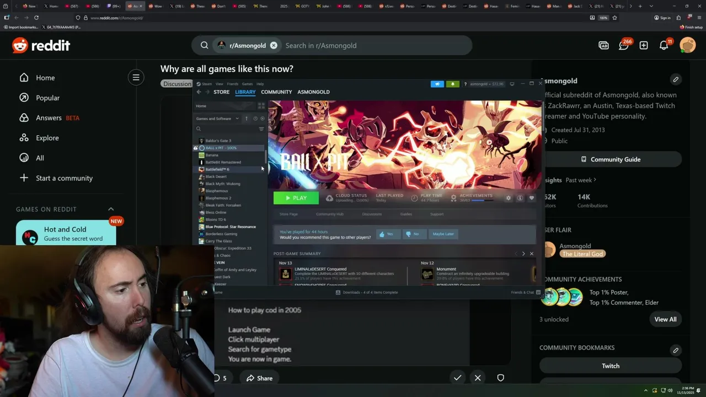Select Battlefield 6 in Steam library list
Image resolution: width=706 pixels, height=397 pixels.
click(229, 169)
